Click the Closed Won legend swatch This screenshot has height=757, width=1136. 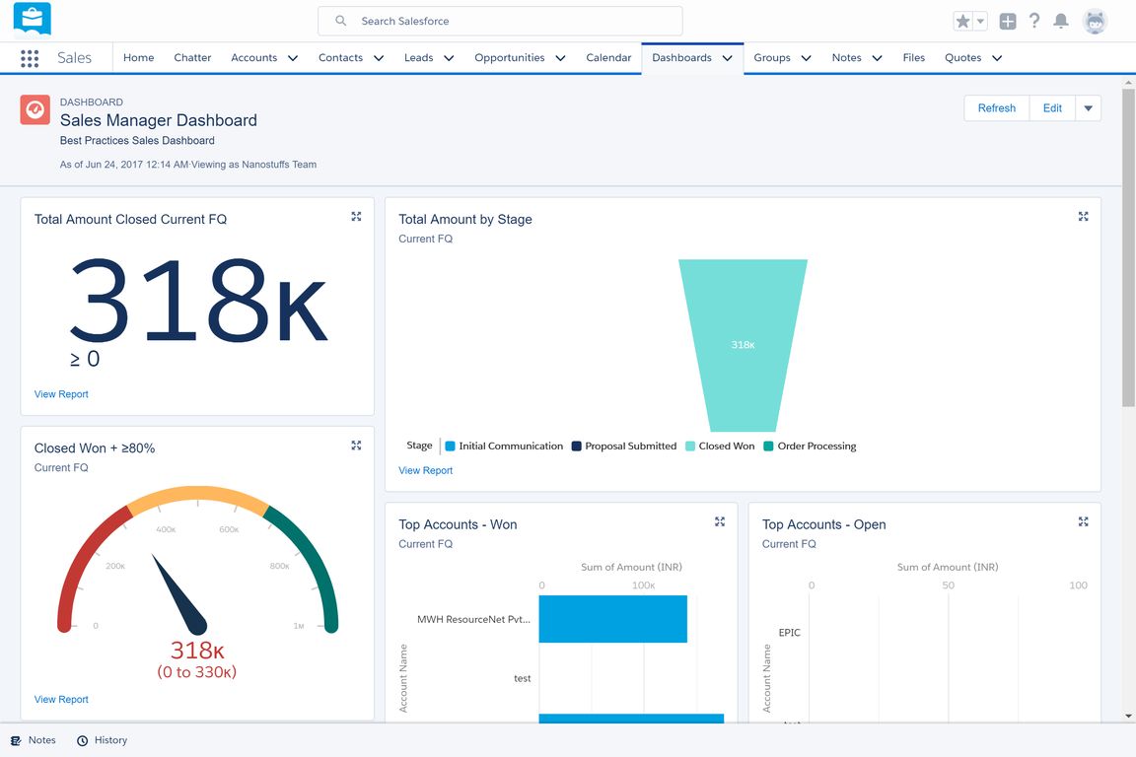[690, 447]
